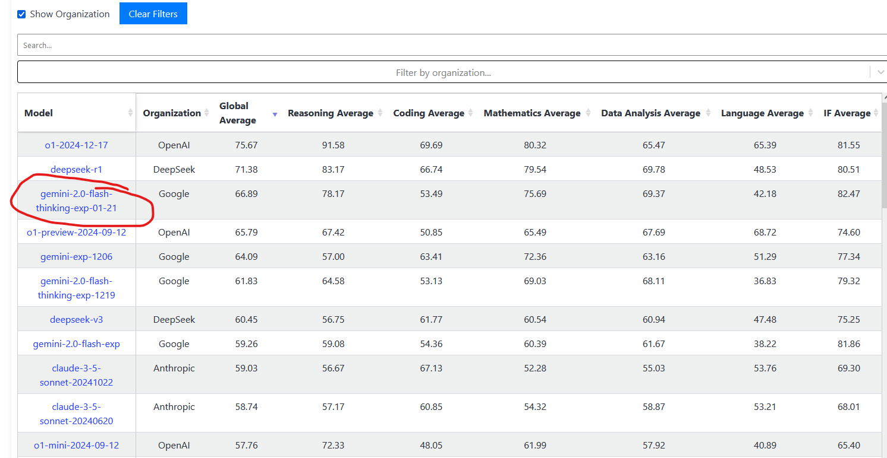Click IF average value 81.86
Image resolution: width=887 pixels, height=458 pixels.
point(849,343)
